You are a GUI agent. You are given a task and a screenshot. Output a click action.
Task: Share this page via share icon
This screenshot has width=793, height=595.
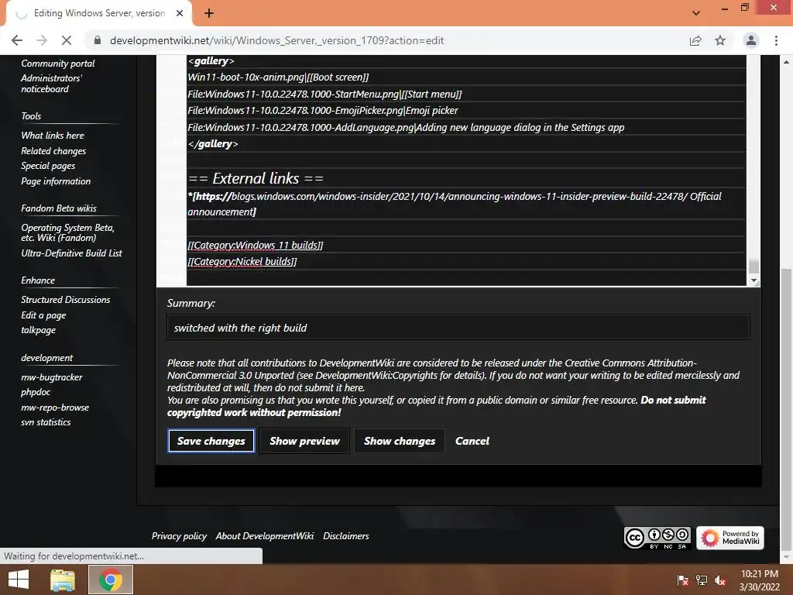(695, 40)
